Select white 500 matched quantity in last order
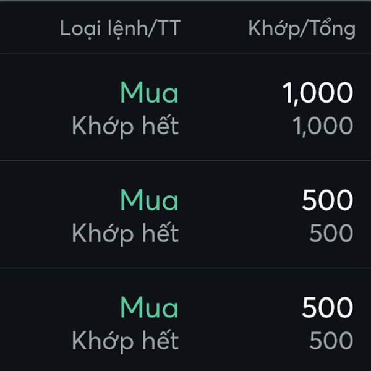The height and width of the screenshot is (371, 371). [x=328, y=307]
